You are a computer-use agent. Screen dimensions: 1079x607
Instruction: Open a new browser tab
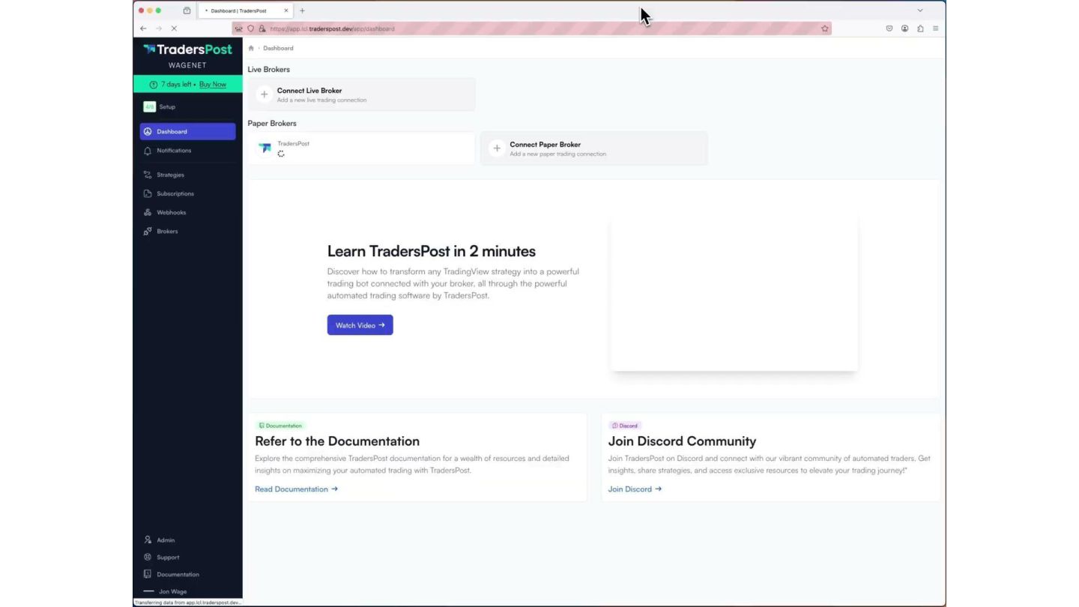coord(302,10)
